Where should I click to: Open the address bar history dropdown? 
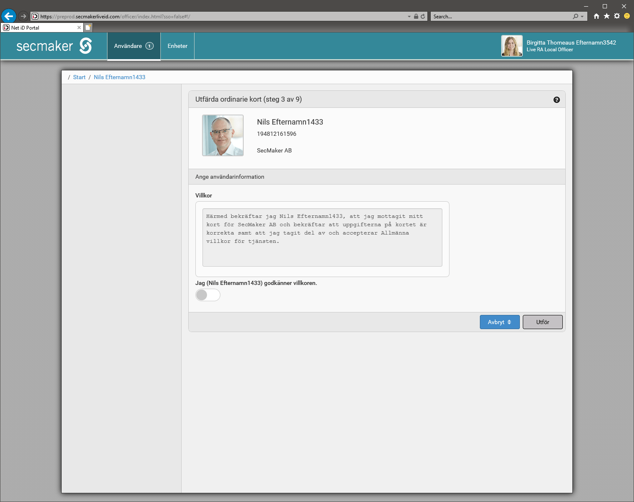409,17
